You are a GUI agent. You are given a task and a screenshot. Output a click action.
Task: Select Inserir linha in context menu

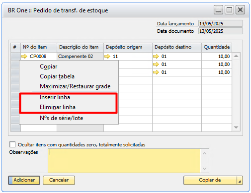pos(69,97)
